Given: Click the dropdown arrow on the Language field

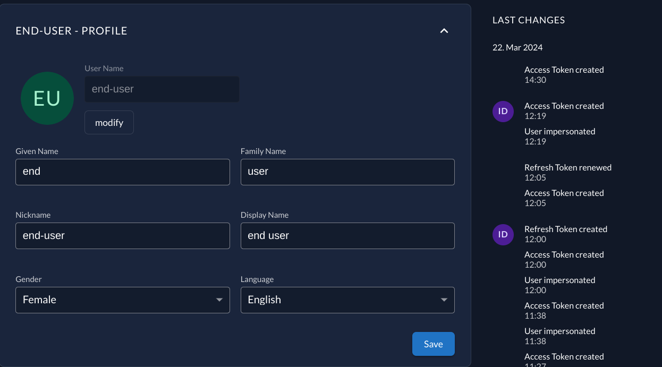Looking at the screenshot, I should (444, 300).
